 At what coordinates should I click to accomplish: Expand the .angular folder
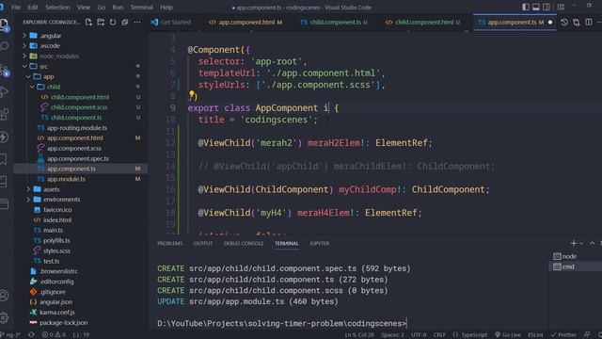(50, 36)
